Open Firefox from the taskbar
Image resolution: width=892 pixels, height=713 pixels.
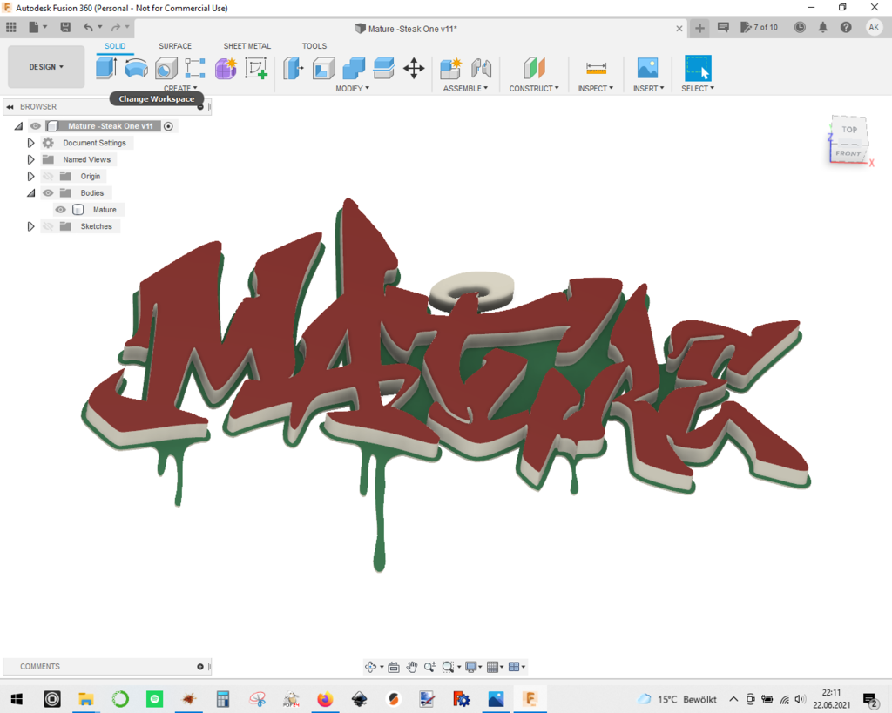(325, 699)
